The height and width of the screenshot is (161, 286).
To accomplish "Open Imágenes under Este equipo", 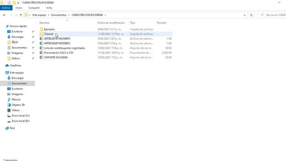I will click(x=17, y=94).
